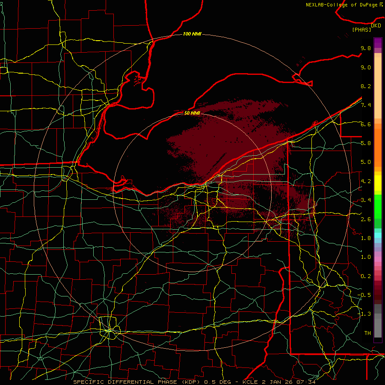Pick the light peach band of the color scale

[x=378, y=88]
